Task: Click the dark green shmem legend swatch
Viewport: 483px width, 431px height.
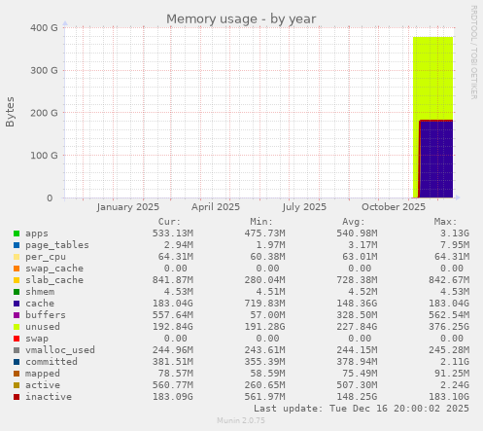Action: point(17,292)
